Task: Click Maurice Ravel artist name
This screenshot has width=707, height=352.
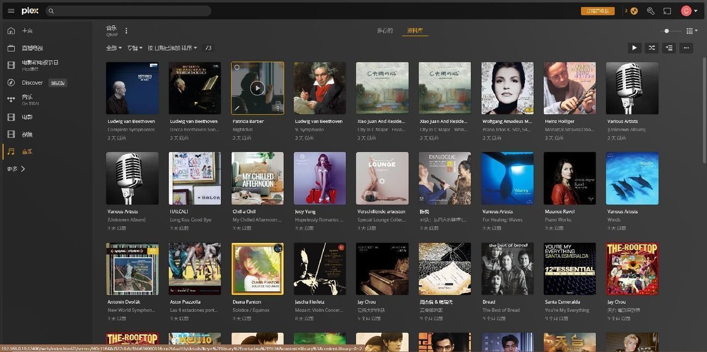Action: 559,212
